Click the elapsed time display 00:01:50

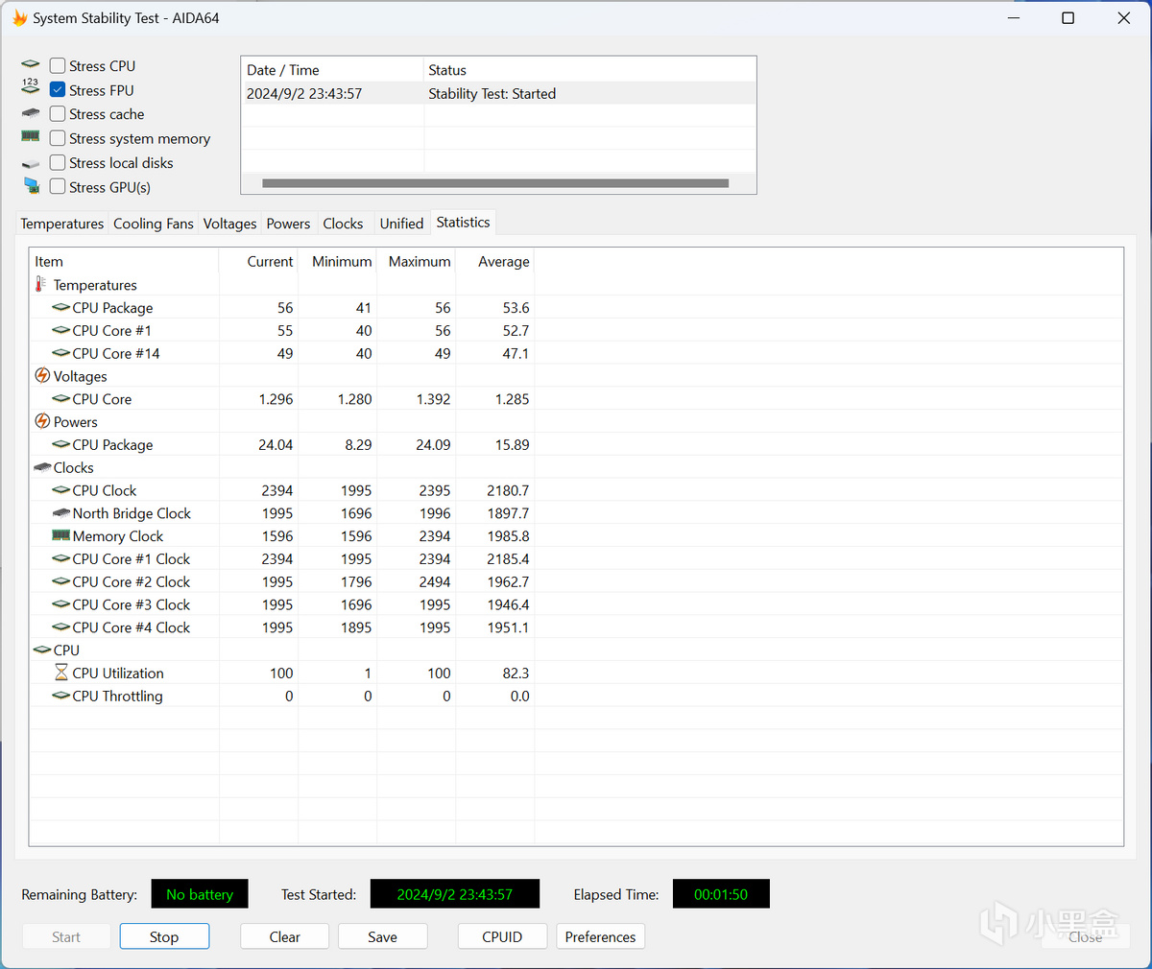pos(721,894)
